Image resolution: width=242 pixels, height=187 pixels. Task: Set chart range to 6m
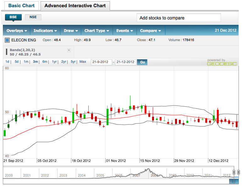(45, 61)
